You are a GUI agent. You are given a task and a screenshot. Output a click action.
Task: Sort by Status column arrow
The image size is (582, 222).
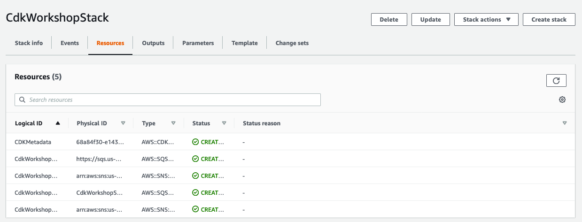coord(224,123)
